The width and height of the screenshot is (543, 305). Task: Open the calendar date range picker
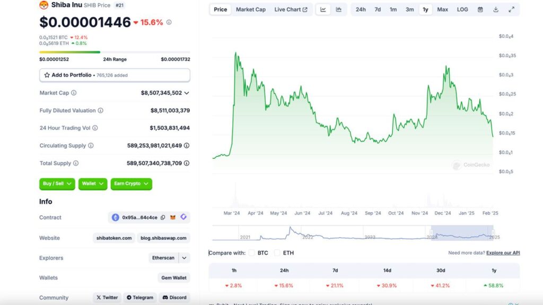coord(480,10)
